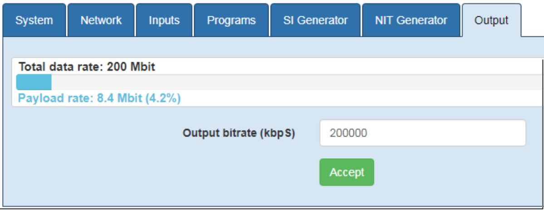Open the SI Generator tab
Image resolution: width=544 pixels, height=210 pixels.
[x=315, y=20]
